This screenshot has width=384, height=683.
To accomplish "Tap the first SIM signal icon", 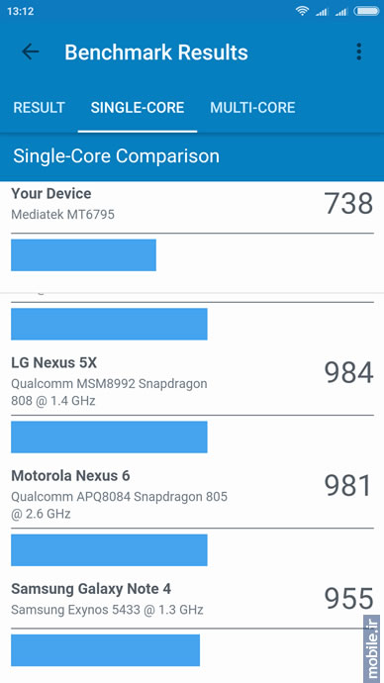I will tap(322, 11).
